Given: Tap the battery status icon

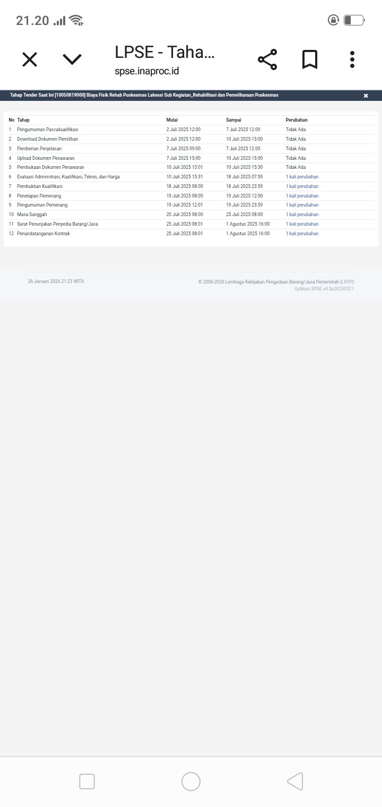Looking at the screenshot, I should pyautogui.click(x=354, y=21).
